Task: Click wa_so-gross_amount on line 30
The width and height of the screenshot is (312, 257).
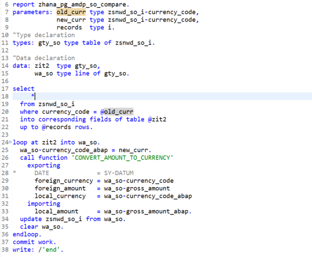Action: 137,188
